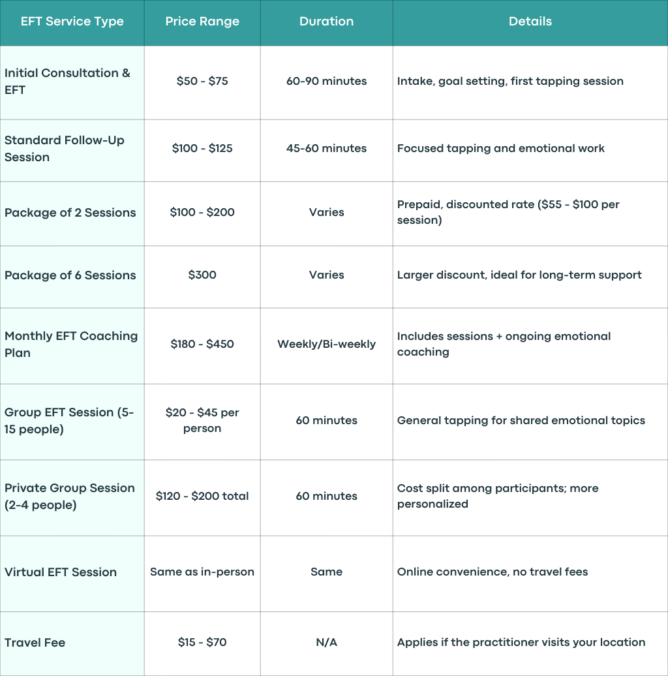Screen dimensions: 668x676
Task: Select the Same as in-person cell
Action: [202, 572]
